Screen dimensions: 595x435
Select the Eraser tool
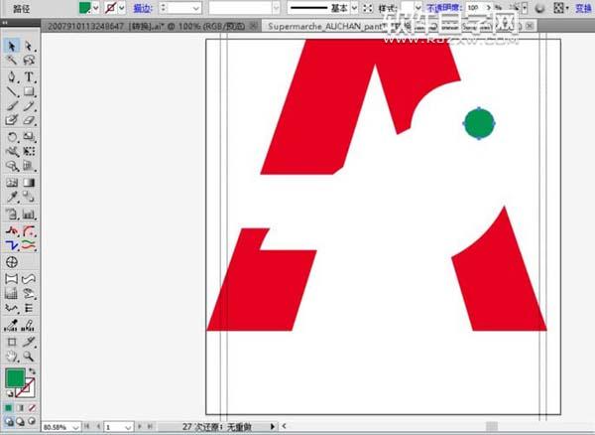point(29,120)
